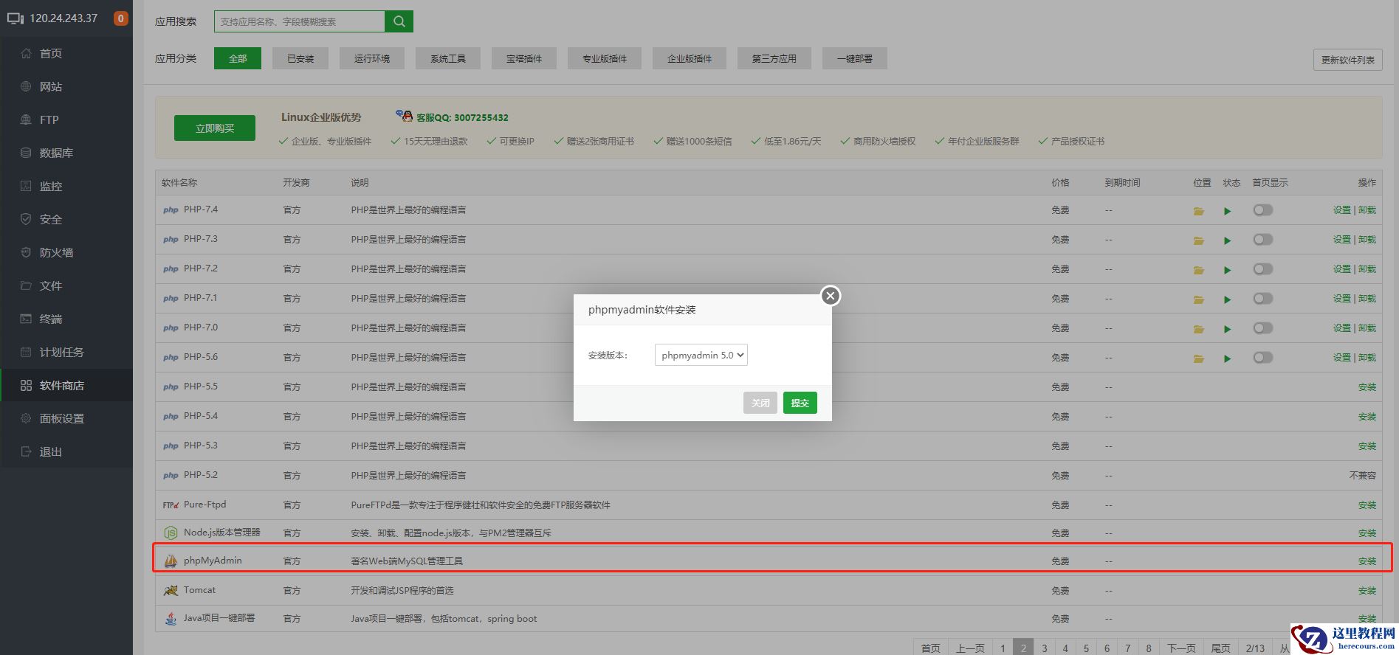Image resolution: width=1399 pixels, height=655 pixels.
Task: Click 安装 link for phpMyAdmin
Action: [1367, 561]
